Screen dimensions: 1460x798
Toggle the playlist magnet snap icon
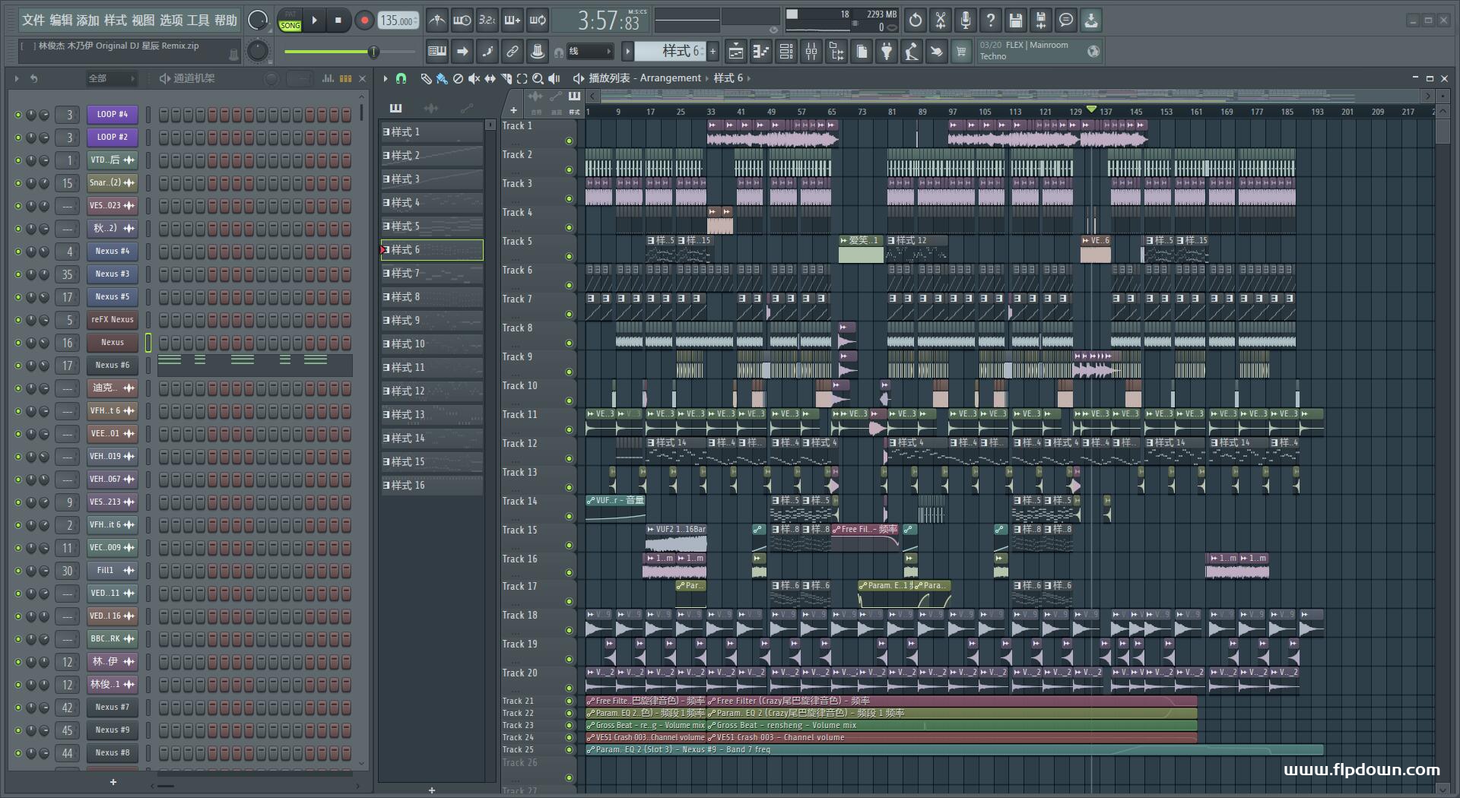401,78
